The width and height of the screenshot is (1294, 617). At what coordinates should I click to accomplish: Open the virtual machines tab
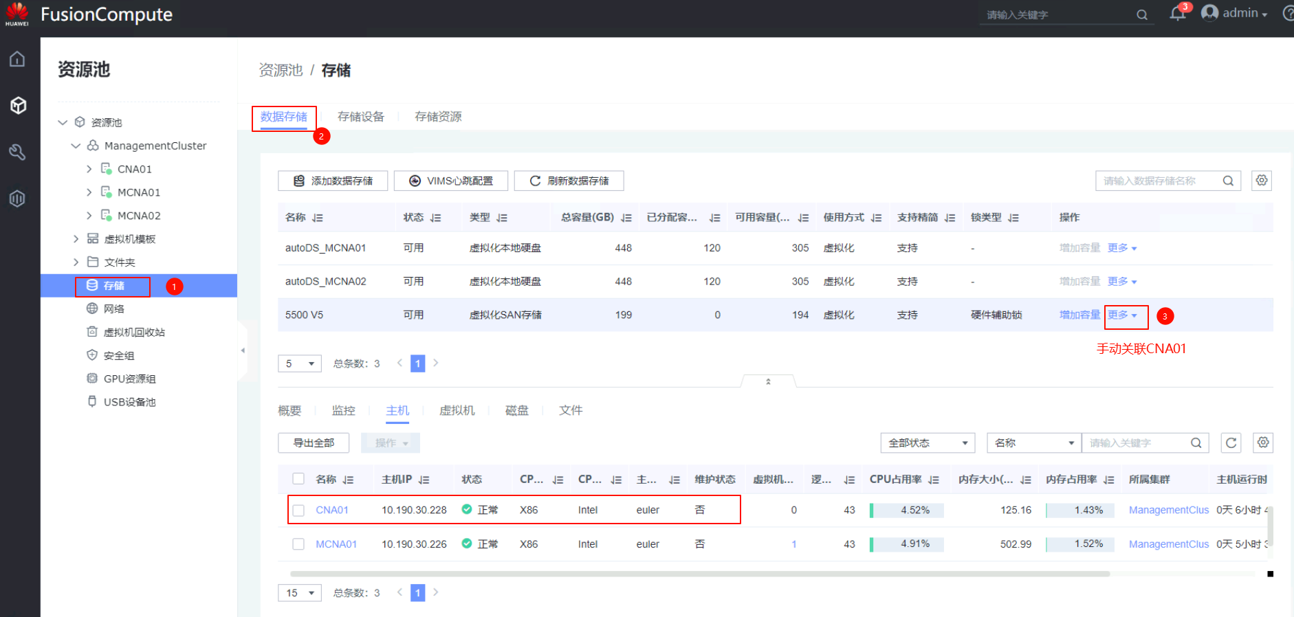tap(457, 410)
